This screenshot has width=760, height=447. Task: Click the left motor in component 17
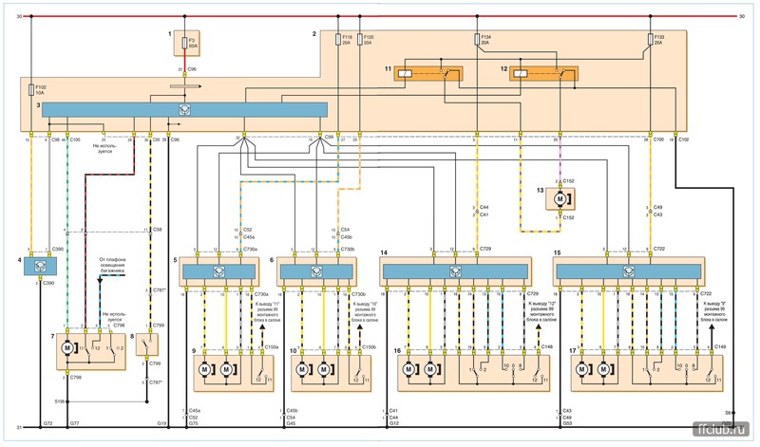point(581,370)
